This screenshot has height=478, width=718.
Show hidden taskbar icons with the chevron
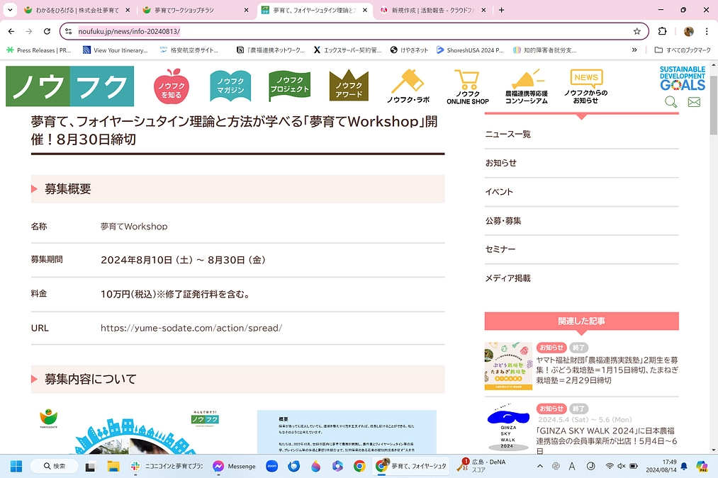(539, 466)
